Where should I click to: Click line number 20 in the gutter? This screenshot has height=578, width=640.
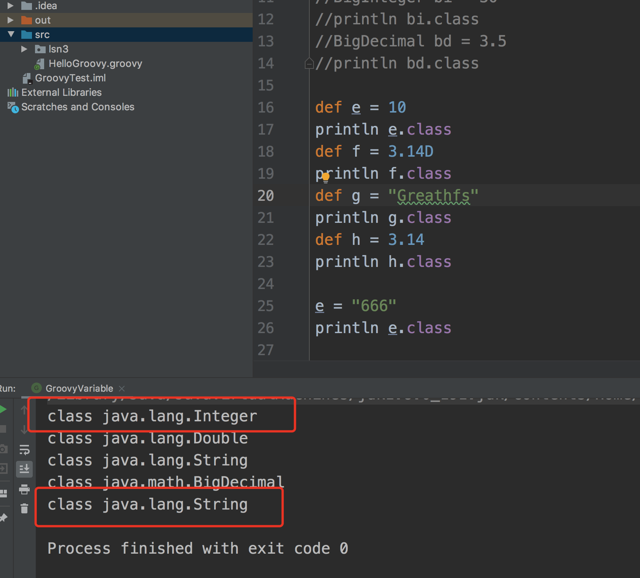point(266,195)
